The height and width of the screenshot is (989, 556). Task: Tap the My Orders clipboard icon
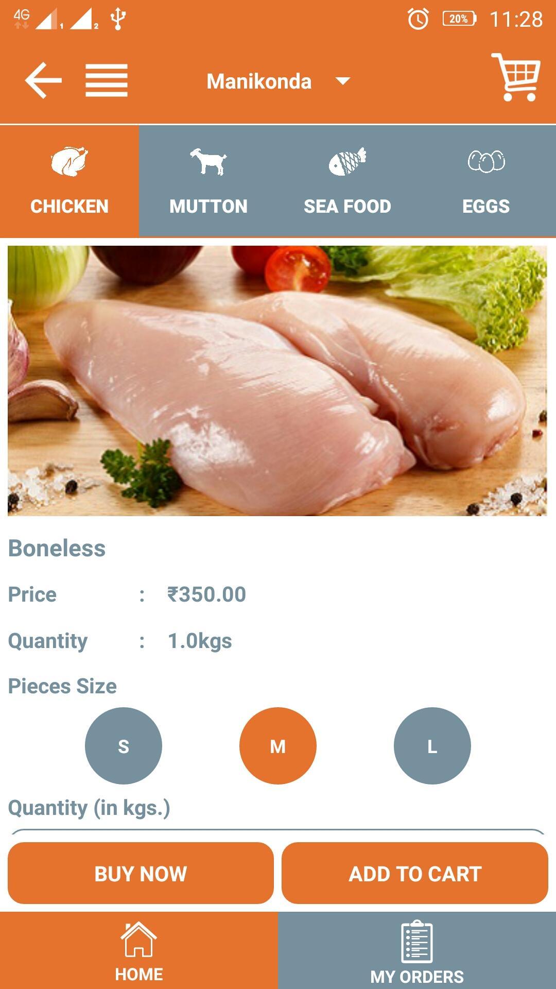pos(417,941)
